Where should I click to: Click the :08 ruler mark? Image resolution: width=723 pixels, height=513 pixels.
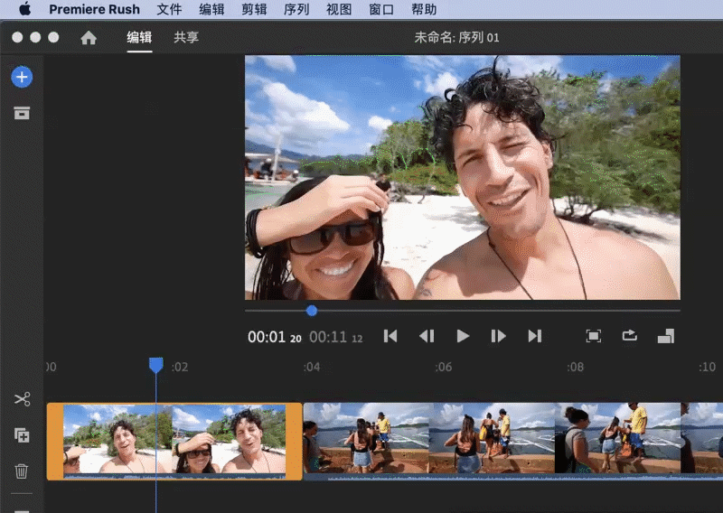pos(575,367)
